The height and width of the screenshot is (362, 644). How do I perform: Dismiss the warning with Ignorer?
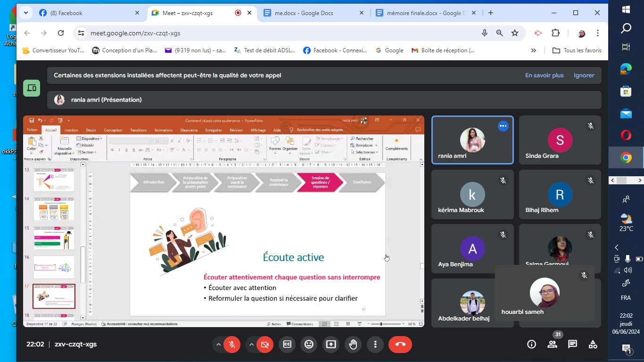pyautogui.click(x=584, y=75)
